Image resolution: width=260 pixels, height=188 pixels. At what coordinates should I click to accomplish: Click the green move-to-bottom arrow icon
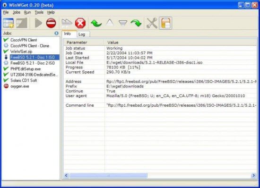[136, 23]
